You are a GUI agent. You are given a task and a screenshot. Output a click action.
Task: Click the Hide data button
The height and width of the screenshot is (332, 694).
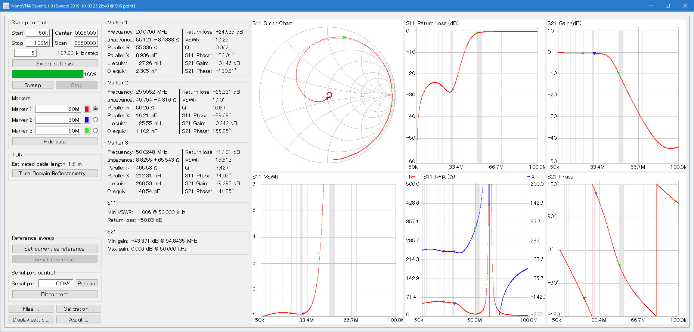point(55,142)
